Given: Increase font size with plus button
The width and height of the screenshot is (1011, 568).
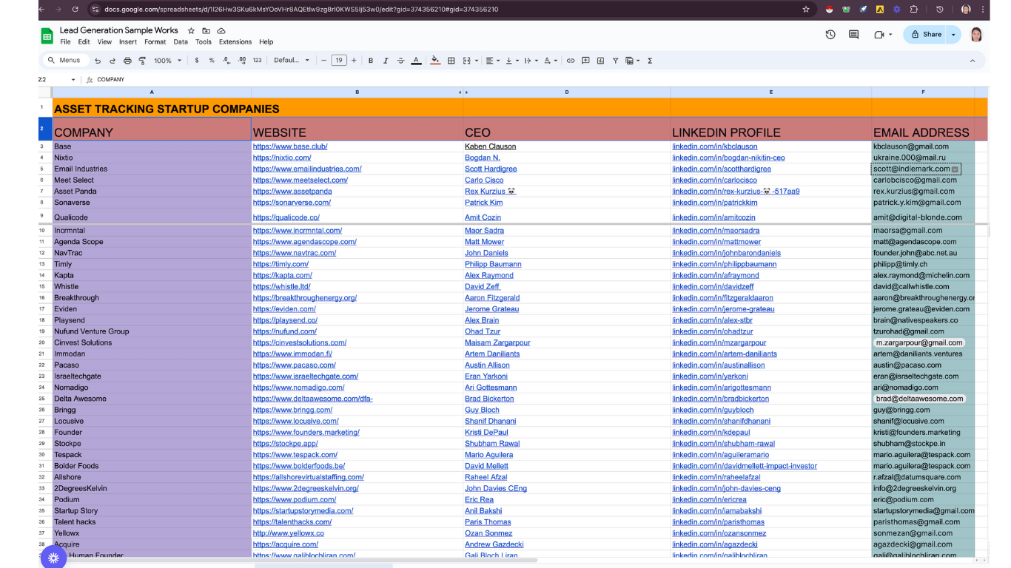Looking at the screenshot, I should pyautogui.click(x=354, y=61).
